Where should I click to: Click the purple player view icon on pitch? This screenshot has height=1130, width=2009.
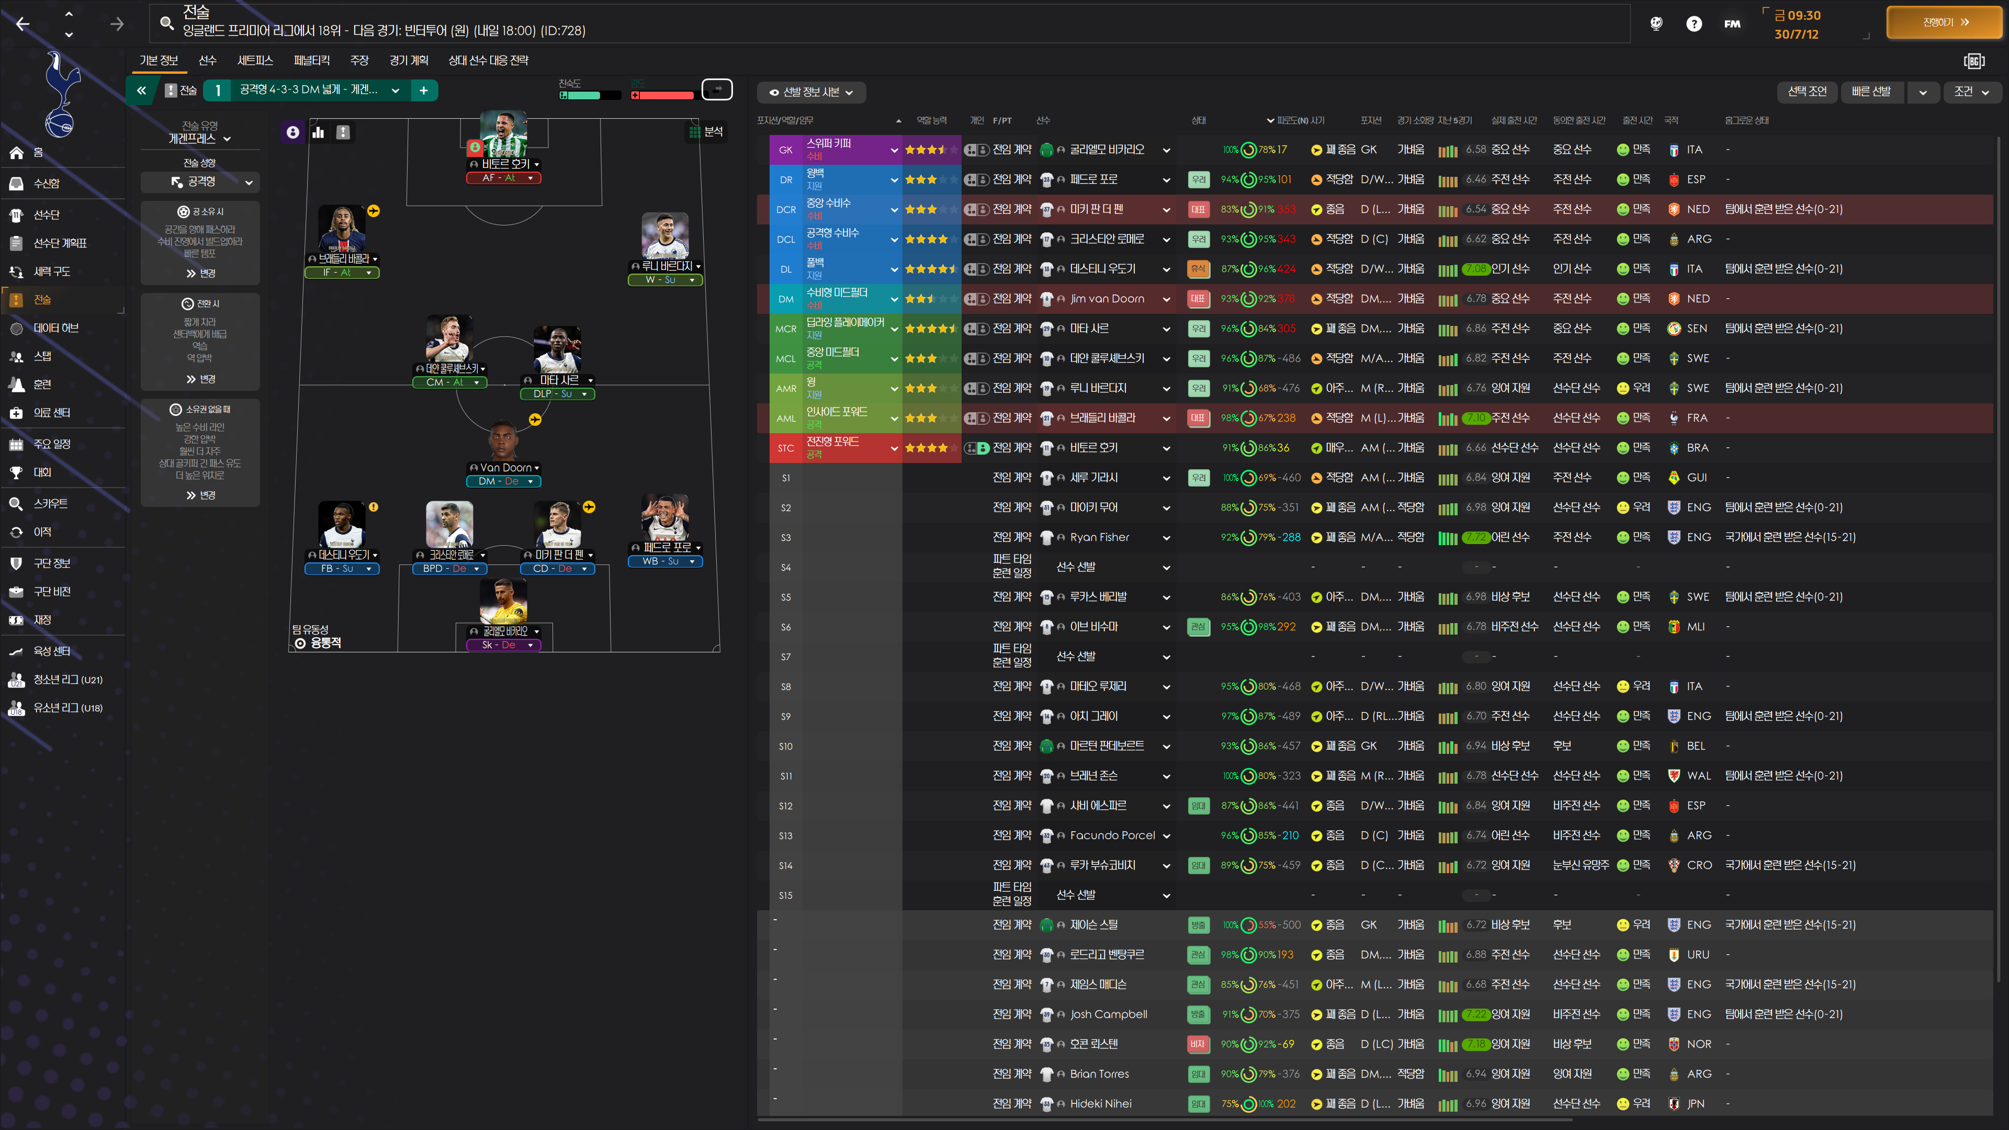[x=292, y=132]
